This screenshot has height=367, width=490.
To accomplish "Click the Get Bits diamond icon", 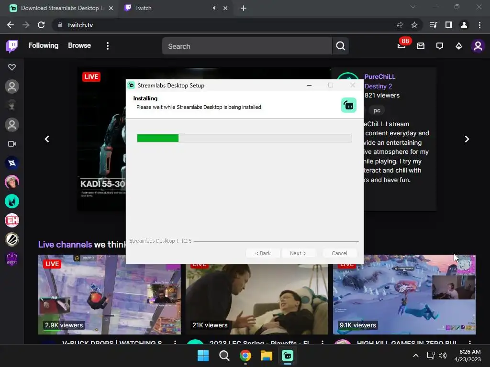I will click(x=459, y=46).
